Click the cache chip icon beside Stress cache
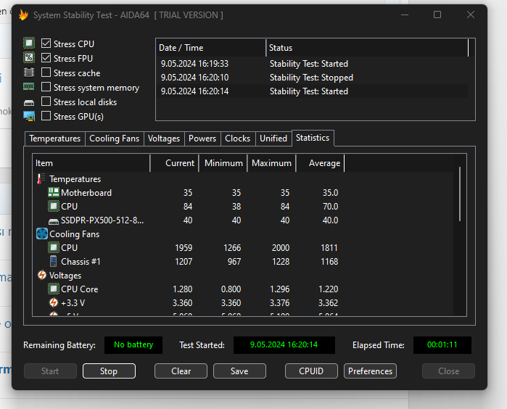 [29, 72]
